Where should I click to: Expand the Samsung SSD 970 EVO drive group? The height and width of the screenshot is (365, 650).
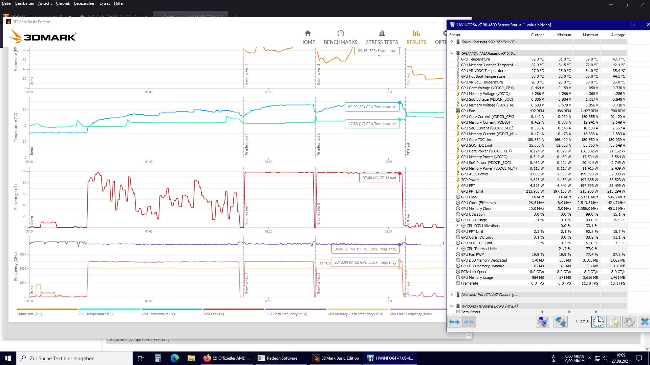(452, 42)
